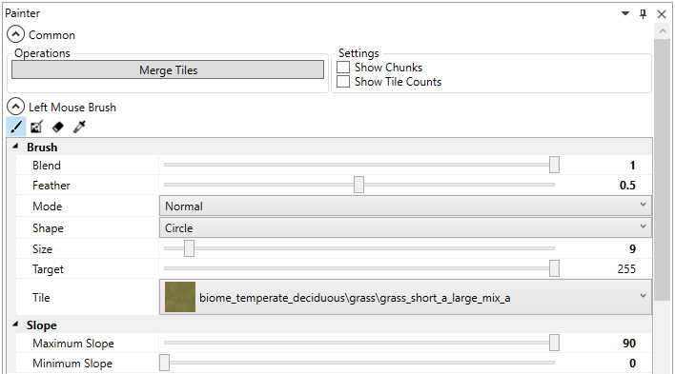Screen dimensions: 675x374
Task: Open the Mode dropdown showing Normal
Action: 405,206
